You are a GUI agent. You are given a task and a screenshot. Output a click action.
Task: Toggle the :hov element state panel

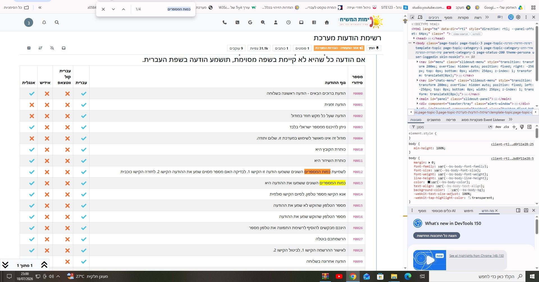click(498, 127)
